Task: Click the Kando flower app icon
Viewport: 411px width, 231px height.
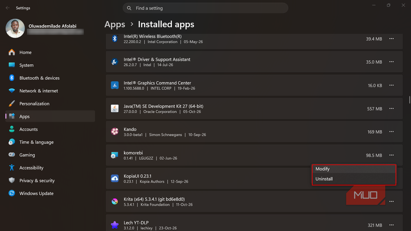Action: click(x=115, y=132)
